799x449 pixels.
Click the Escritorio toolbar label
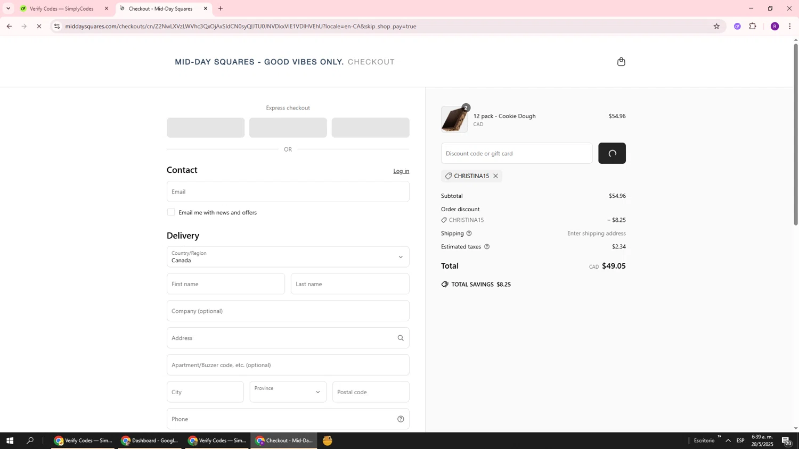pyautogui.click(x=704, y=440)
